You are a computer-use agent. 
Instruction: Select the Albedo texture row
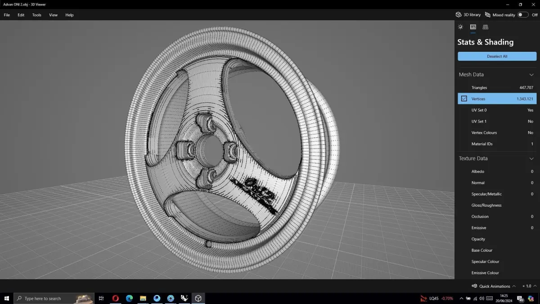(497, 171)
